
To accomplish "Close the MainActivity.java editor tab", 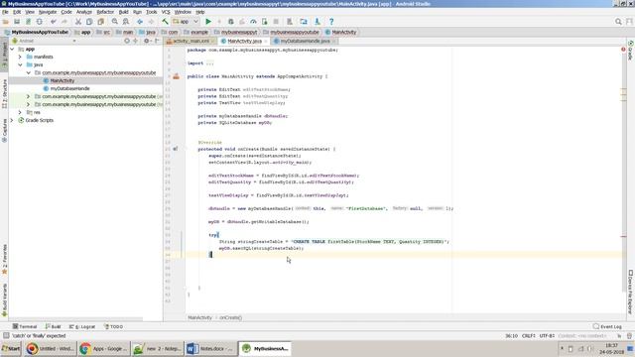I will [x=266, y=42].
